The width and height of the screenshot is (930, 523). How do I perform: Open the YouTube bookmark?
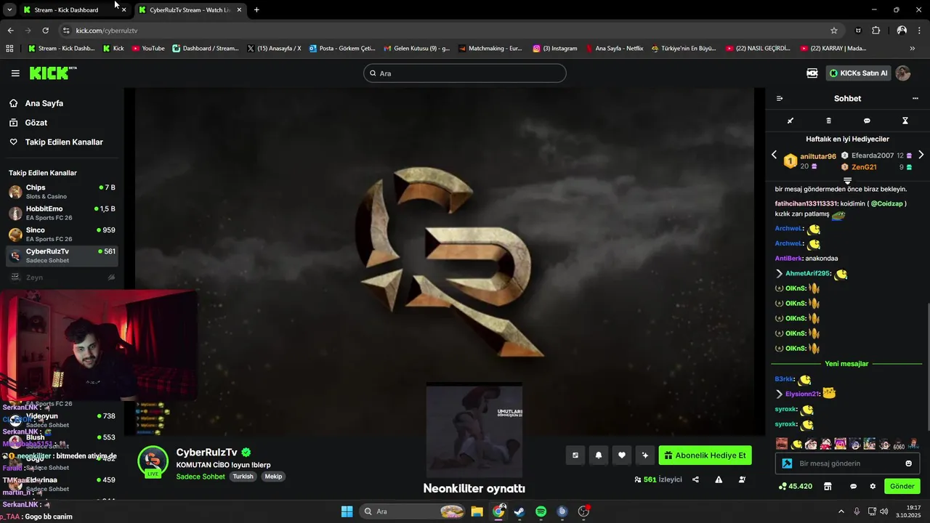click(148, 49)
